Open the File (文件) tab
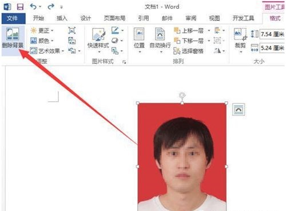286x211 pixels. tap(13, 18)
